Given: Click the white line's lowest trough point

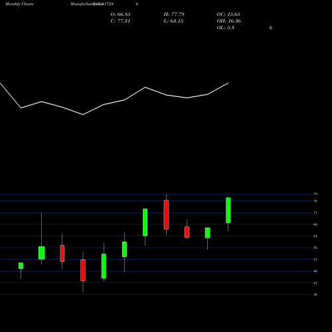Looking at the screenshot, I should [83, 115].
